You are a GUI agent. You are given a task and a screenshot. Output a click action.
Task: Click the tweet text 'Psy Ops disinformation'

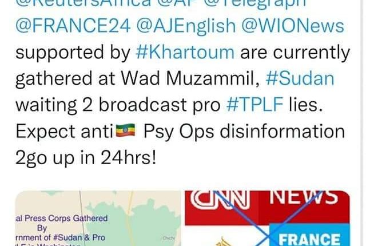[x=244, y=132]
